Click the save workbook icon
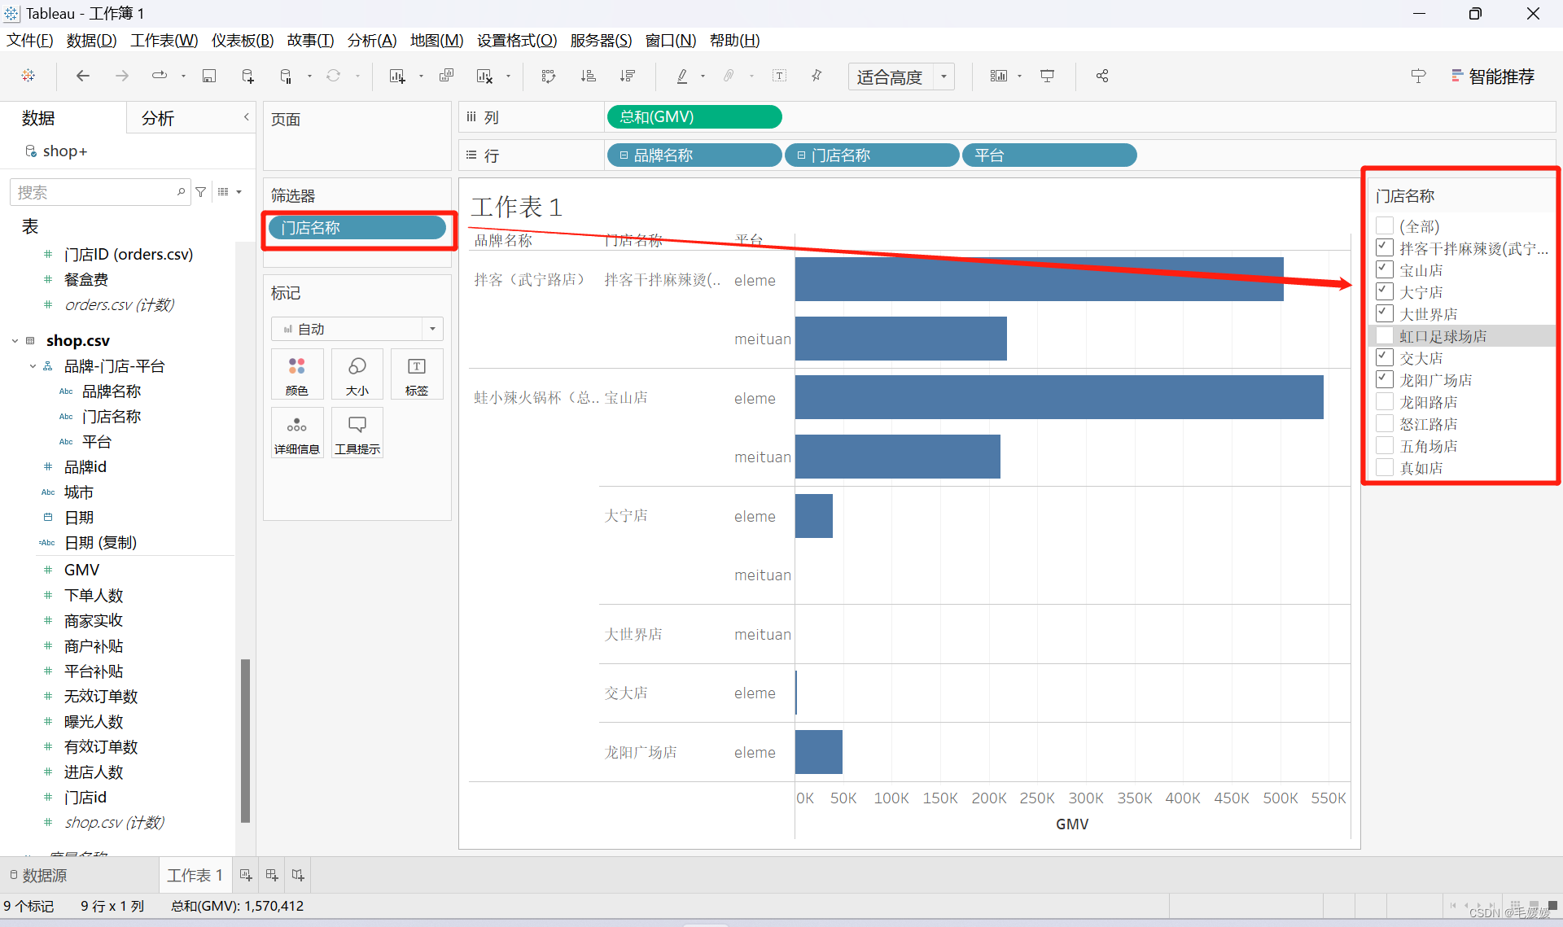The image size is (1563, 927). (209, 76)
